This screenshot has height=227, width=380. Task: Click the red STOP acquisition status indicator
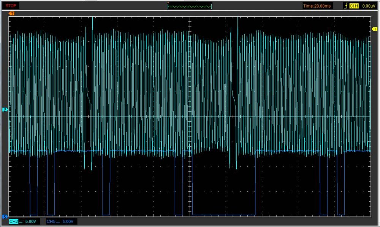click(11, 6)
